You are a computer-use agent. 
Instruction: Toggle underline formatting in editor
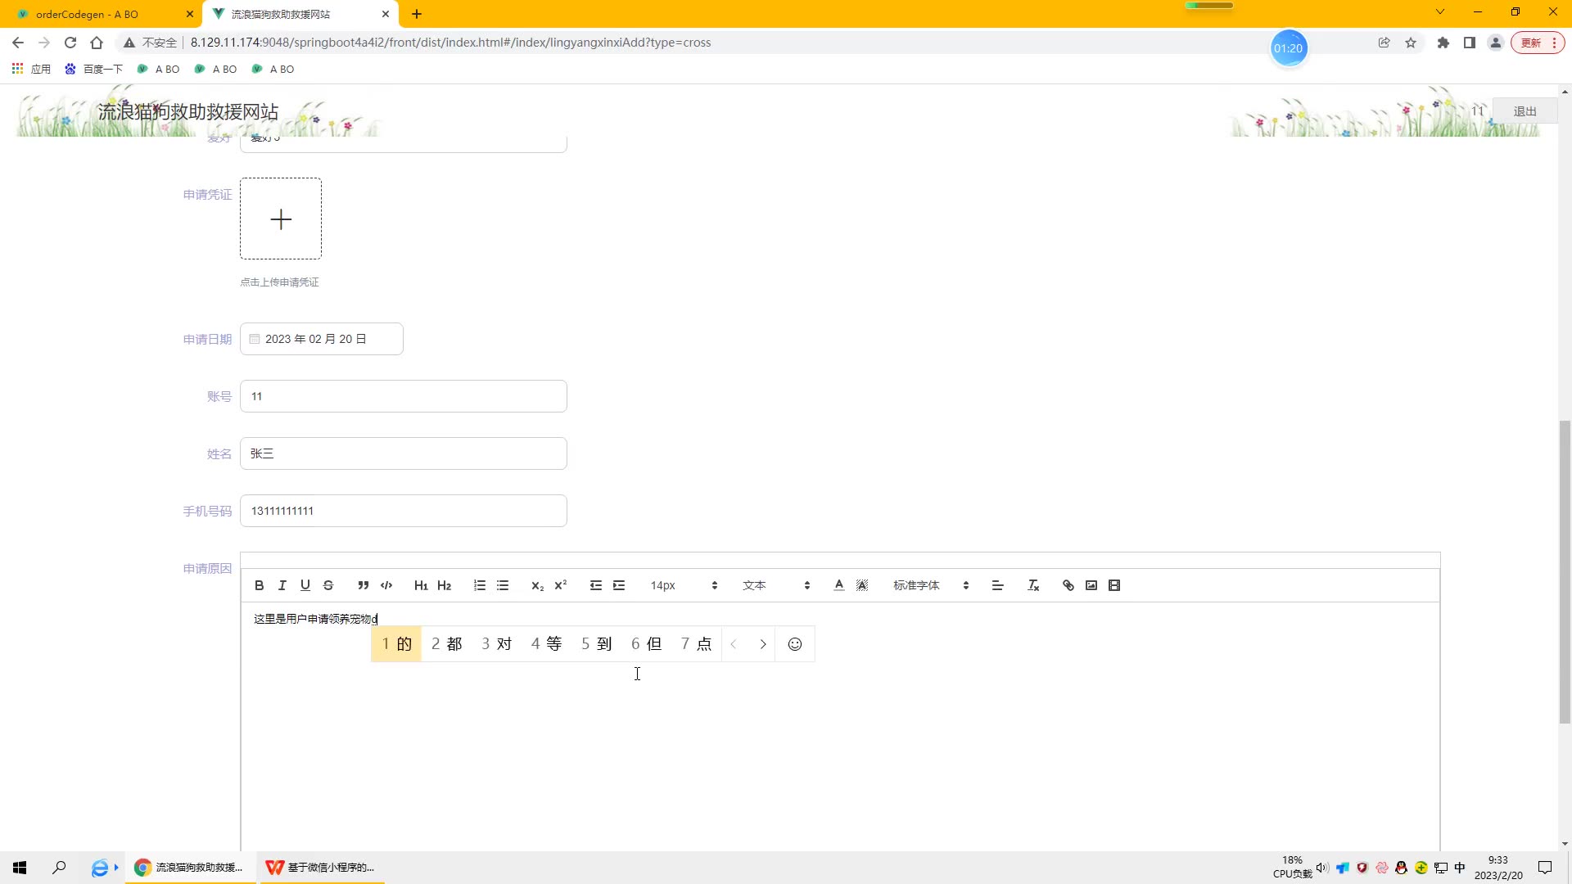305,585
